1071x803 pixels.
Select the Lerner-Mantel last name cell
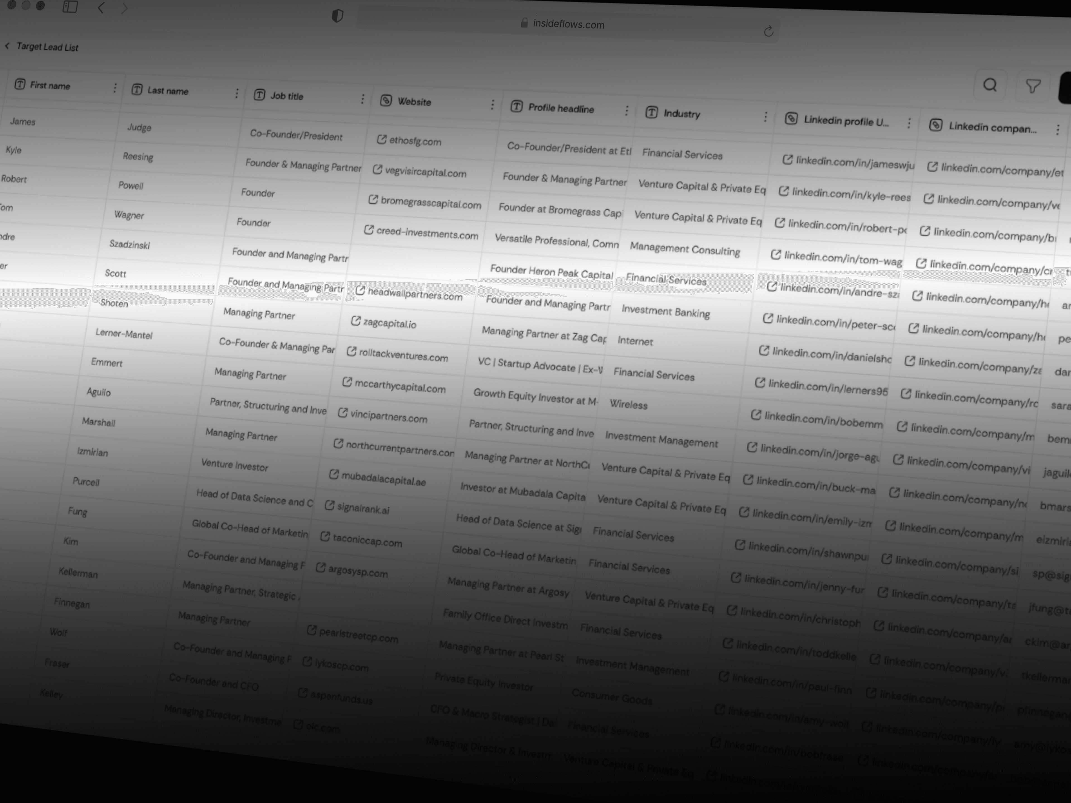click(x=124, y=334)
